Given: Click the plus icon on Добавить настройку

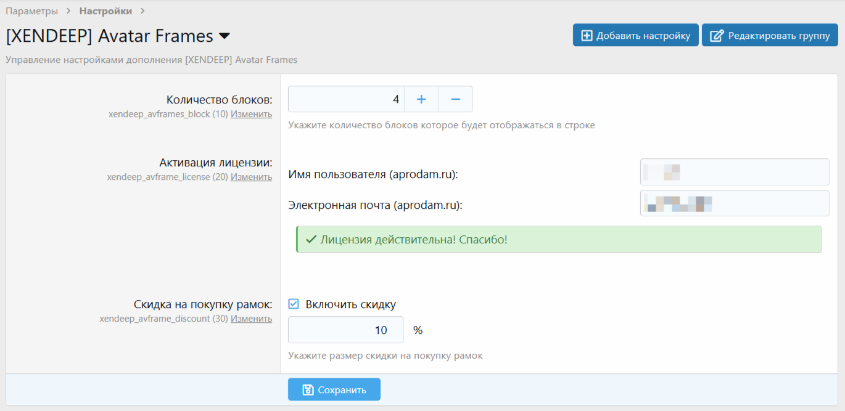Looking at the screenshot, I should click(x=587, y=36).
